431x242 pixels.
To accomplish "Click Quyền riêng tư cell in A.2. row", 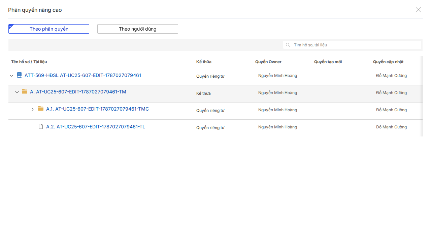I will tap(210, 128).
